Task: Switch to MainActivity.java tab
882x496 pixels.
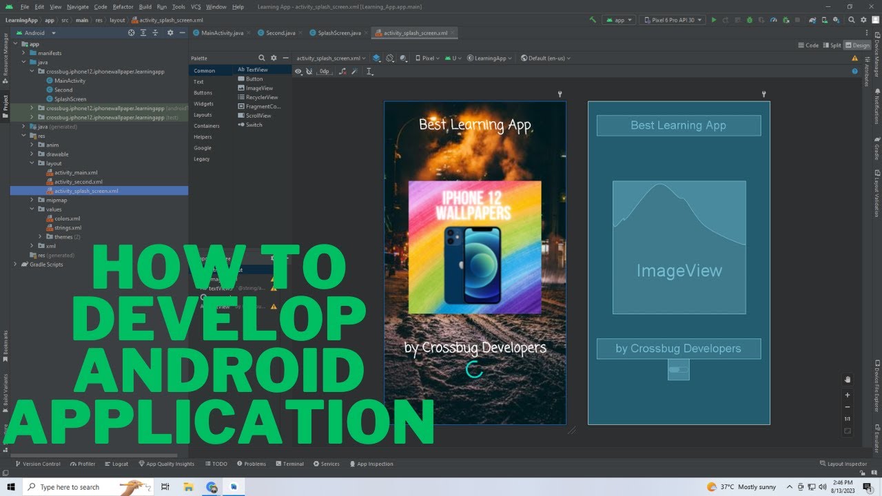Action: (222, 32)
